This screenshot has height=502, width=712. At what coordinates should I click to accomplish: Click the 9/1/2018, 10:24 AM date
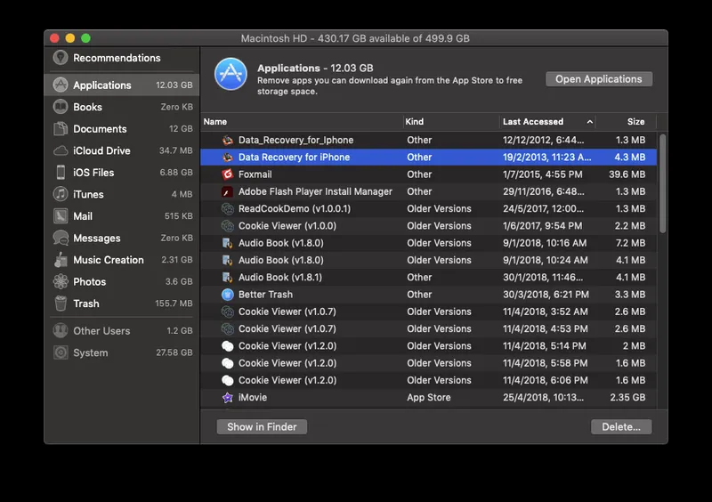coord(545,260)
